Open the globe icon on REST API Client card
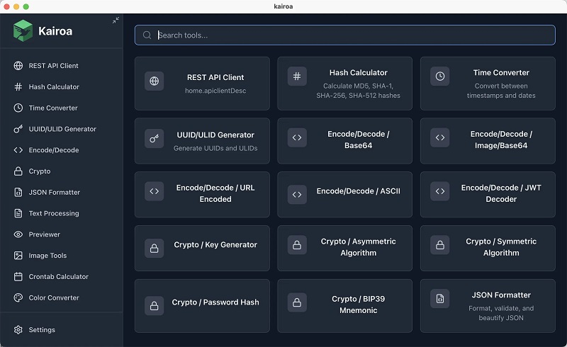The image size is (567, 347). [x=154, y=81]
